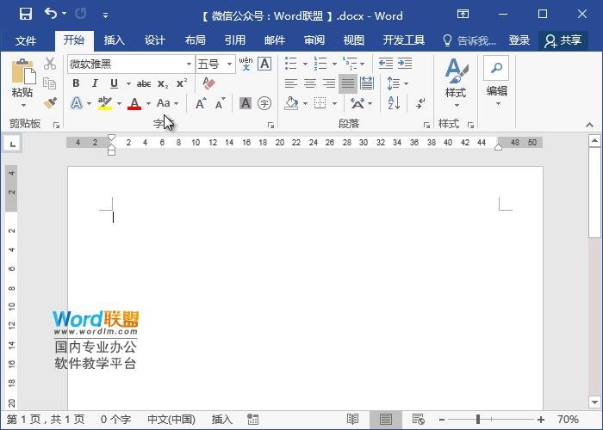Screen dimensions: 603x430
Task: Open the phonetic guide (wén) tool
Action: tap(246, 64)
